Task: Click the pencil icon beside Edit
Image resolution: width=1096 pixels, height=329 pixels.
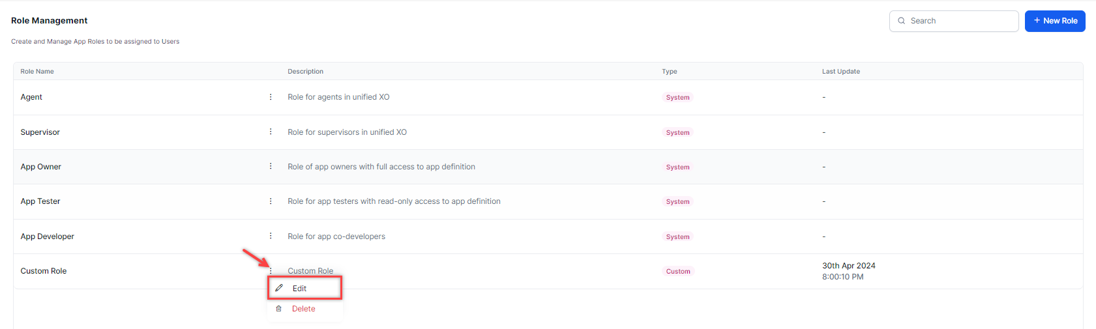Action: 279,288
